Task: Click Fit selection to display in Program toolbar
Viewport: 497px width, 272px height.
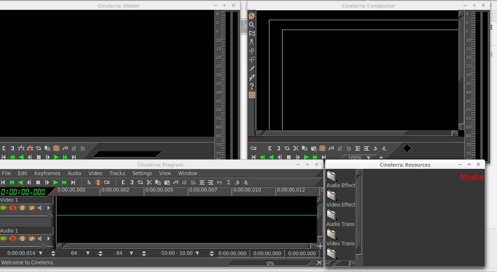Action: coord(220,182)
